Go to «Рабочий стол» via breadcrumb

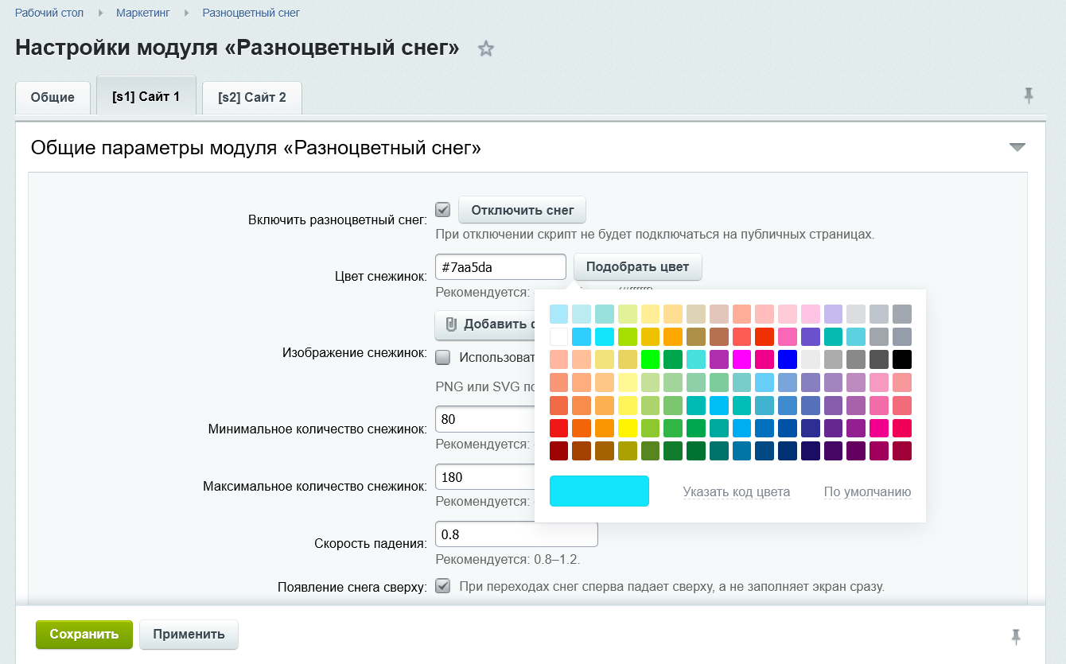[50, 13]
